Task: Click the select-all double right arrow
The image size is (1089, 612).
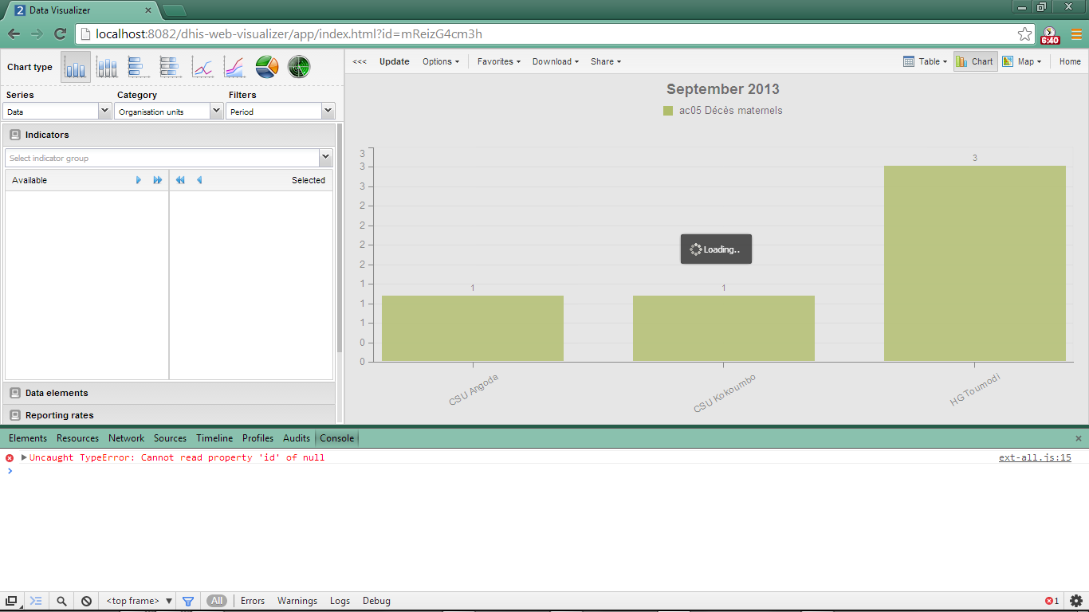Action: coord(158,180)
